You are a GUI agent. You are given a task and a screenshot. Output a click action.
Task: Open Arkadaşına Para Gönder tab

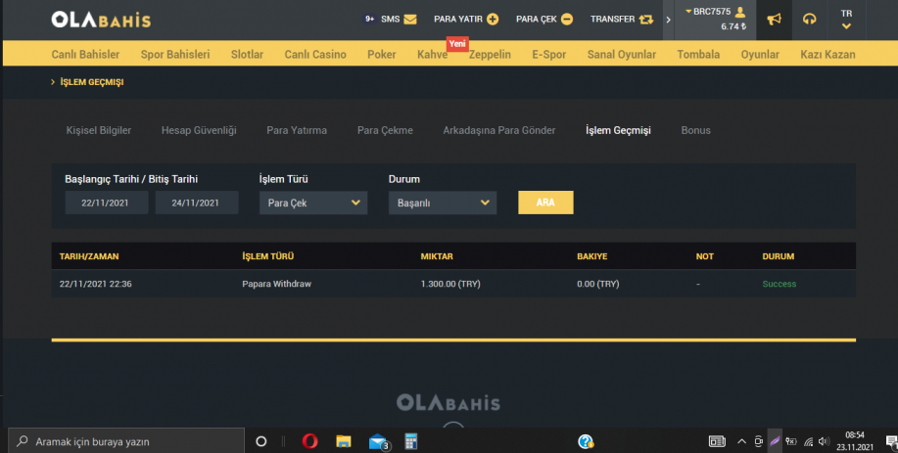tap(498, 130)
